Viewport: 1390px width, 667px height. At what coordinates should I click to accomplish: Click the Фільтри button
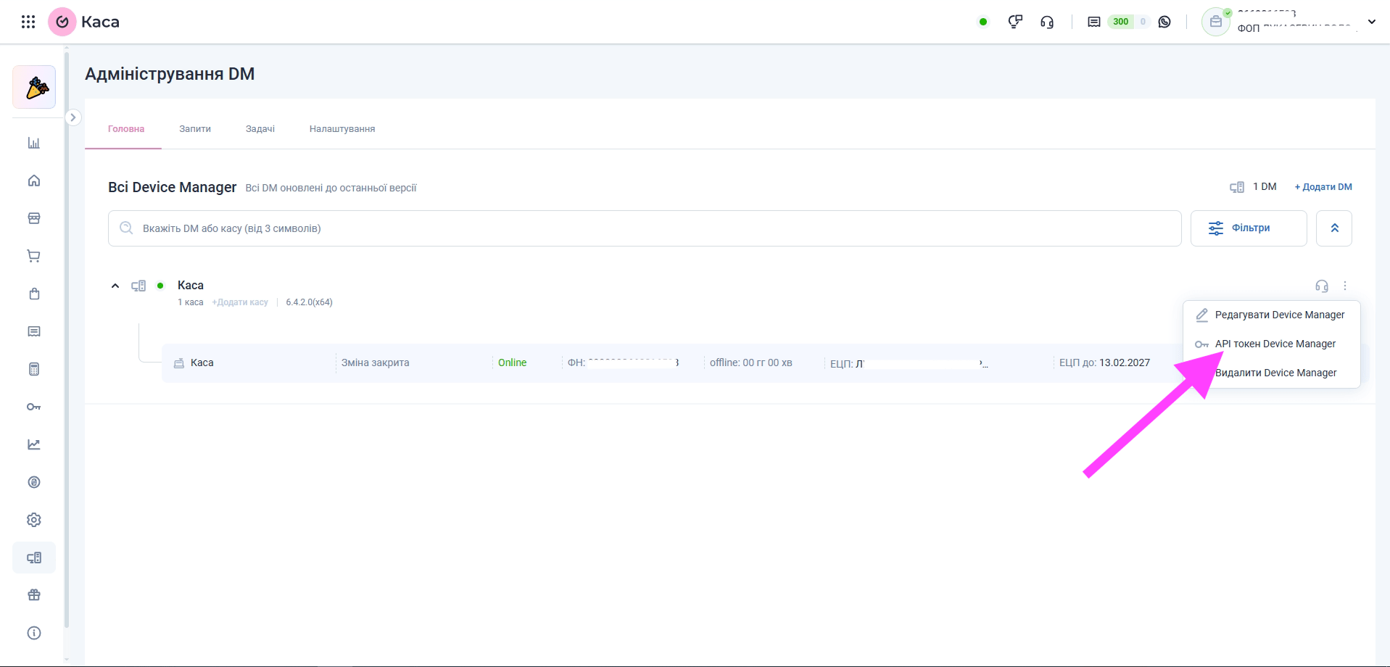tap(1248, 228)
